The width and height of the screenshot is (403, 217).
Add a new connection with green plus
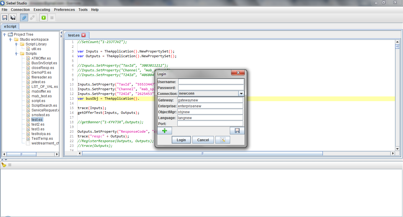(x=165, y=131)
